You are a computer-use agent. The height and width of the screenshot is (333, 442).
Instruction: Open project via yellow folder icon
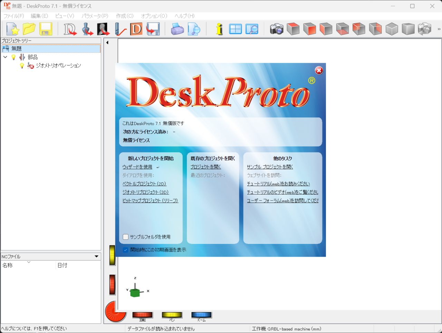29,29
